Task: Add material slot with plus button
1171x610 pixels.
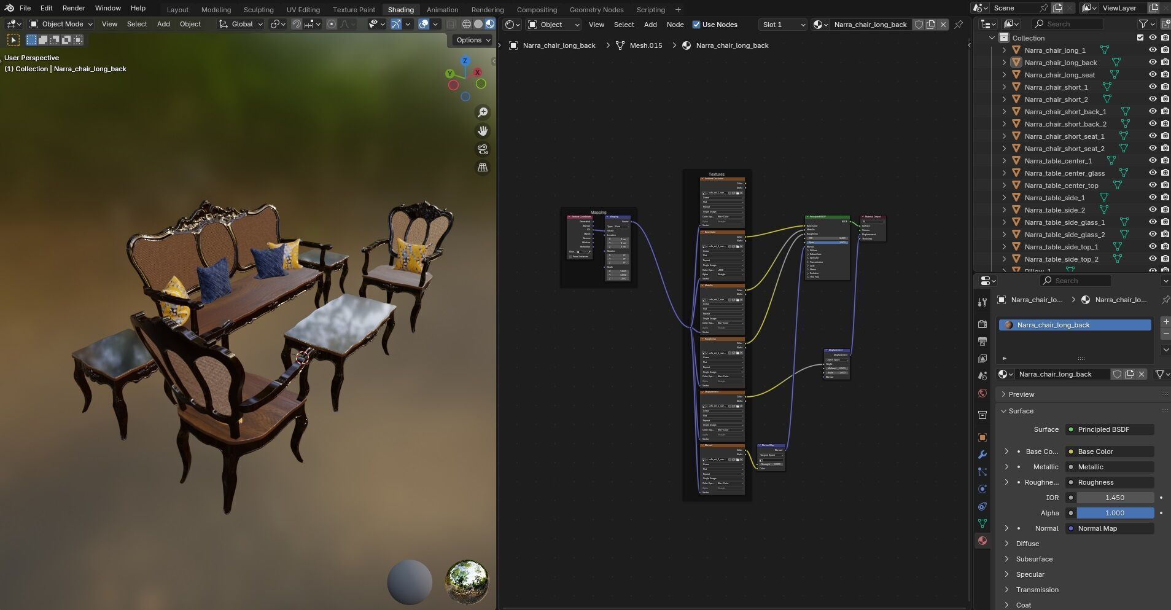Action: coord(1165,322)
